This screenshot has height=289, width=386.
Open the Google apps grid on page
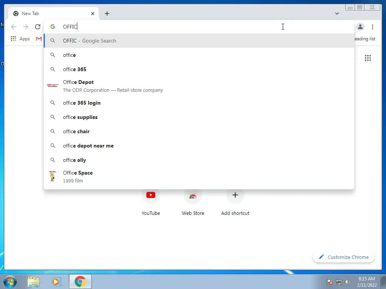click(x=368, y=58)
